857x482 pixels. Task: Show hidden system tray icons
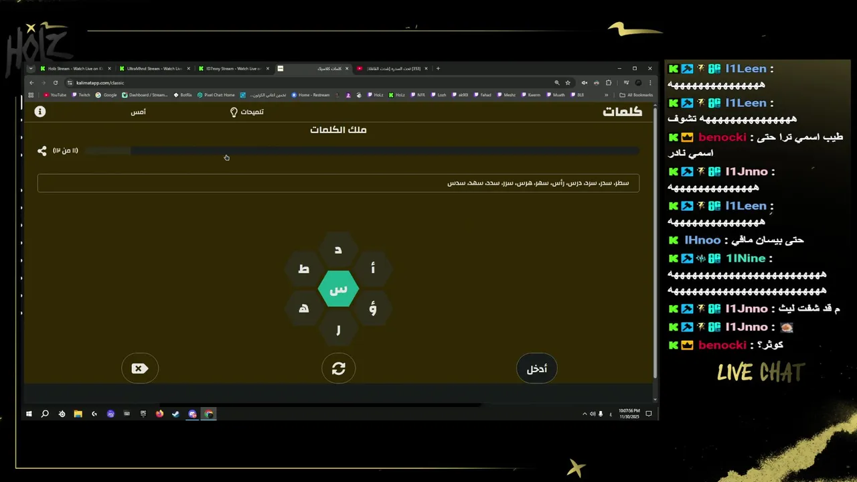[584, 414]
